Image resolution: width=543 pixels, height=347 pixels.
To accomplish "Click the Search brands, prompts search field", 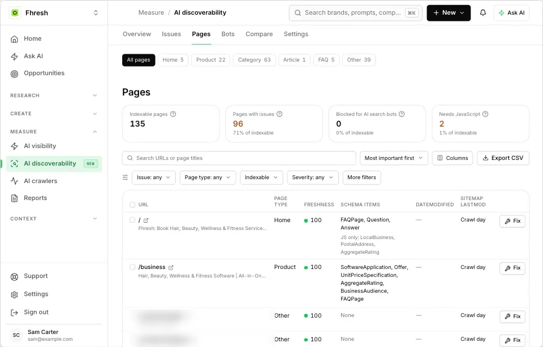I will pyautogui.click(x=355, y=13).
